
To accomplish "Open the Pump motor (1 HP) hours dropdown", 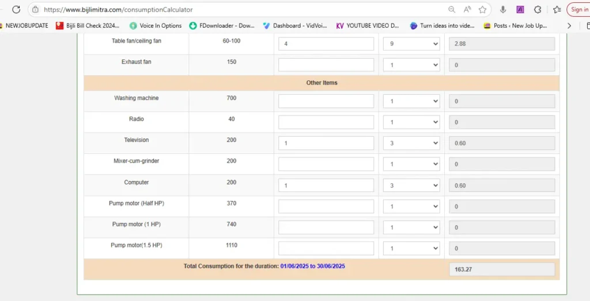I will (x=411, y=227).
